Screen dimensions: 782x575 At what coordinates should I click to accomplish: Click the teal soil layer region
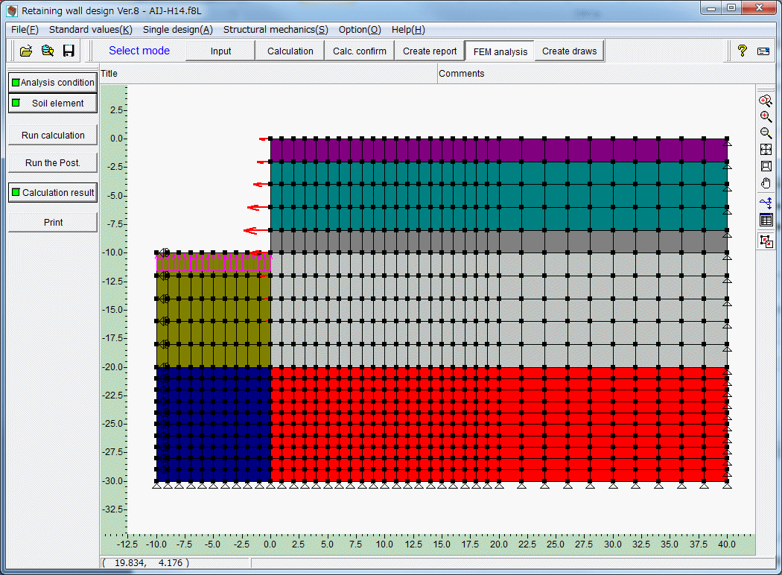pyautogui.click(x=499, y=195)
